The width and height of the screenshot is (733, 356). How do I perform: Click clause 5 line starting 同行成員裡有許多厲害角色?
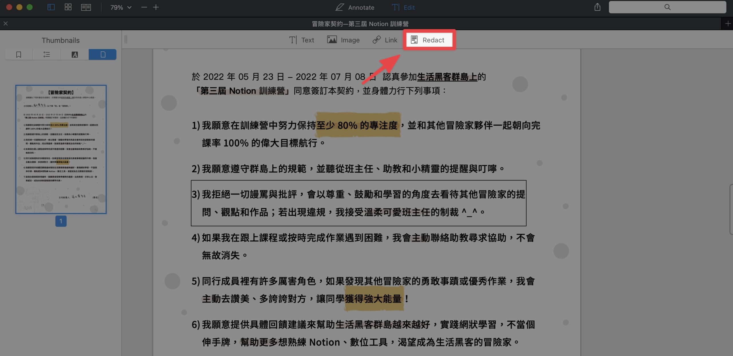363,281
